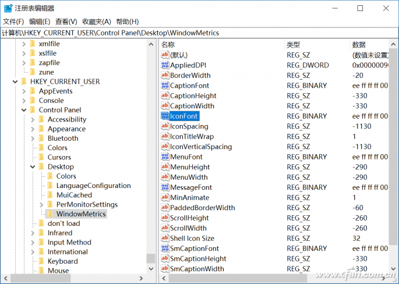Click the WindowMetrics folder icon in tree
The width and height of the screenshot is (399, 284).
[x=50, y=214]
